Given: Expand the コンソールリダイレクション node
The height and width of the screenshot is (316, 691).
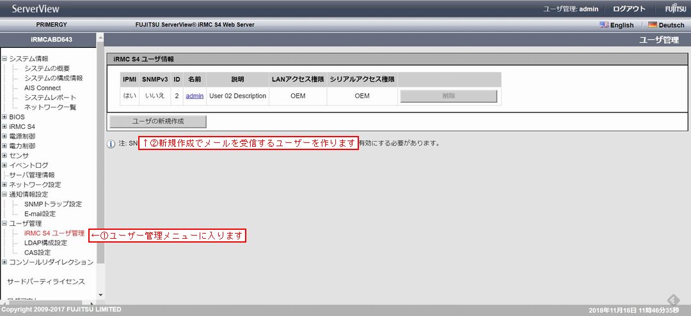Looking at the screenshot, I should point(4,262).
